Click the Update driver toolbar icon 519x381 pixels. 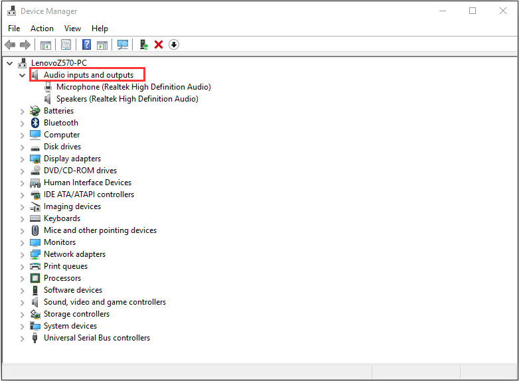coord(143,44)
